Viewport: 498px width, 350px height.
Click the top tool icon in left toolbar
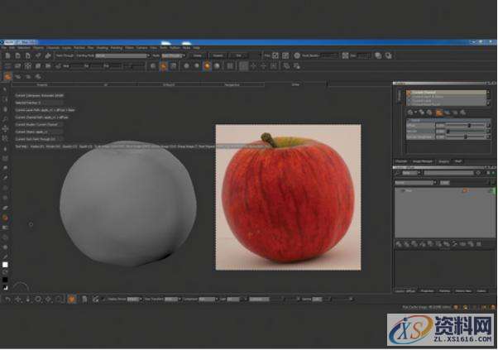pyautogui.click(x=5, y=89)
